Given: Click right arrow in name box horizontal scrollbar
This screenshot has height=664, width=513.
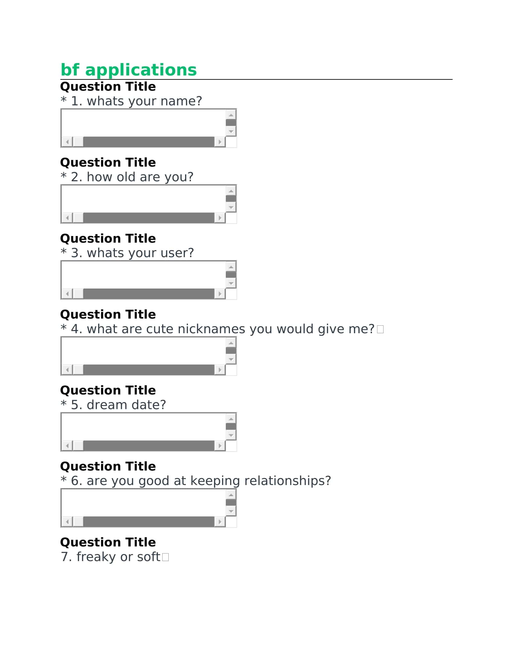Looking at the screenshot, I should (x=220, y=142).
